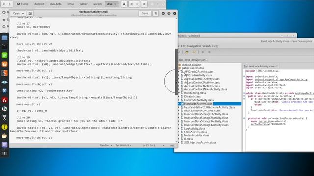Jump to the smali path segment
The image size is (314, 176).
pos(71,4)
